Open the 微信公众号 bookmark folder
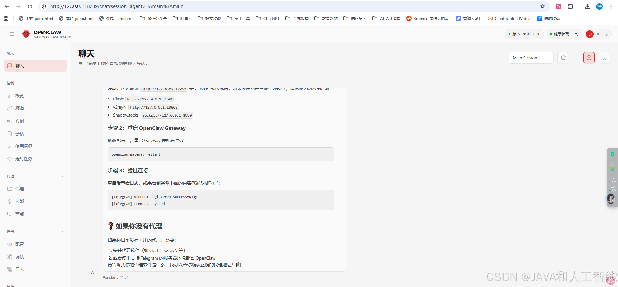The height and width of the screenshot is (287, 618). 153,18
